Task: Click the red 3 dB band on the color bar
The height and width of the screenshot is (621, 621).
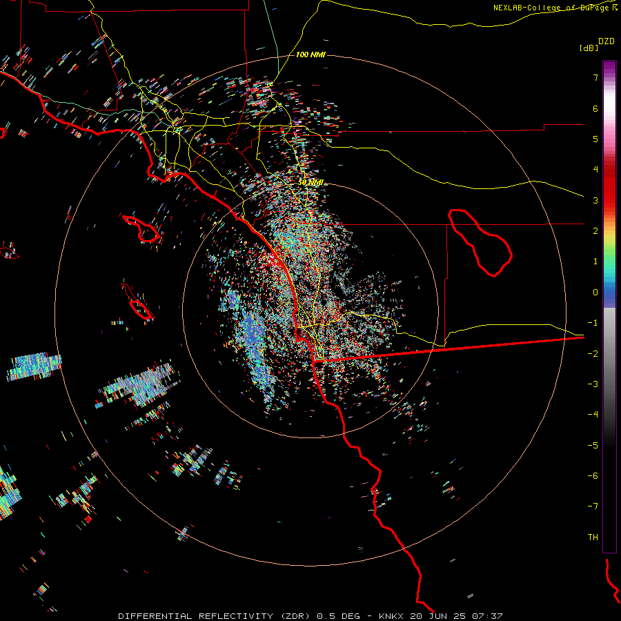Action: tap(609, 200)
